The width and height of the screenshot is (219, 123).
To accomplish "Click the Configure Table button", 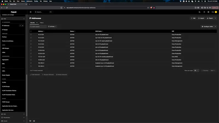I will click(207, 27).
